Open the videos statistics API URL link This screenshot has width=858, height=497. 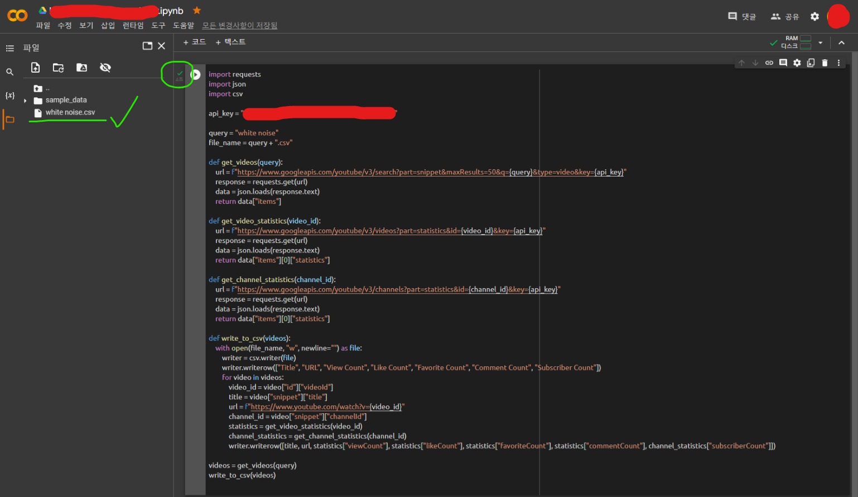[x=389, y=231]
